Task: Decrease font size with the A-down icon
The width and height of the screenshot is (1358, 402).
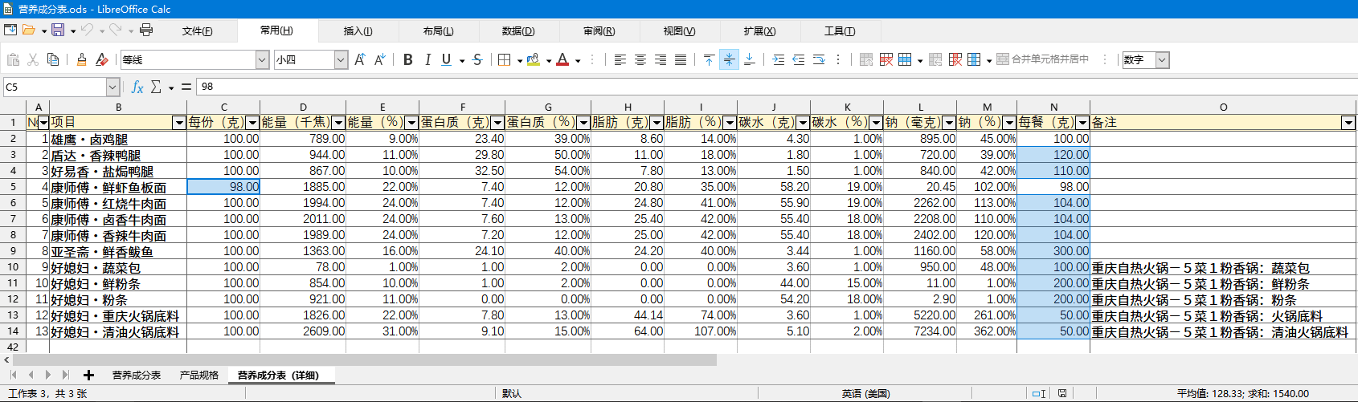Action: [380, 59]
